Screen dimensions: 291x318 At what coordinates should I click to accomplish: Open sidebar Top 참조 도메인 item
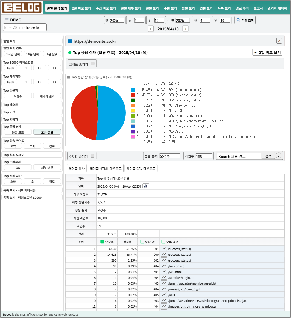pos(32,155)
